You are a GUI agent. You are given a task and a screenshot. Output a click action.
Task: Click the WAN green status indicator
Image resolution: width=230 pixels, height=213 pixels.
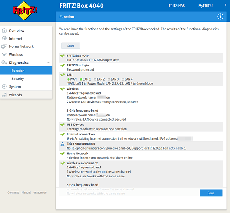coord(68,79)
